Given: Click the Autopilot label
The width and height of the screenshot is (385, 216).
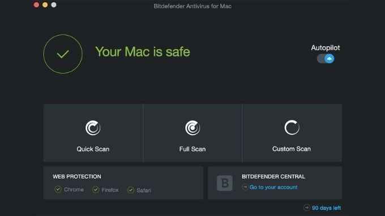Looking at the screenshot, I should coord(326,48).
